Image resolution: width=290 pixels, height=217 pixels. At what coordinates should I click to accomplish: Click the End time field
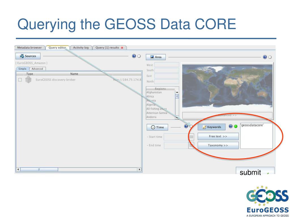(x=176, y=146)
